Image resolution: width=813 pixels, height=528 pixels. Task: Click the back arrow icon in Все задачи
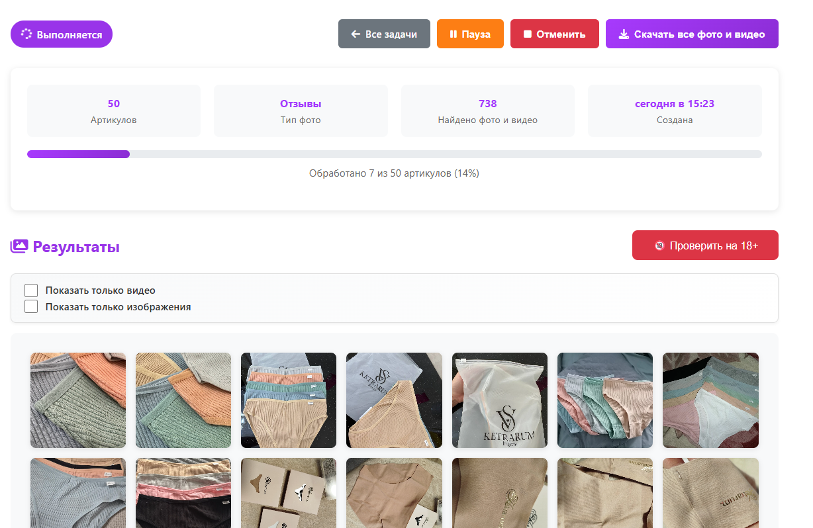[x=356, y=34]
